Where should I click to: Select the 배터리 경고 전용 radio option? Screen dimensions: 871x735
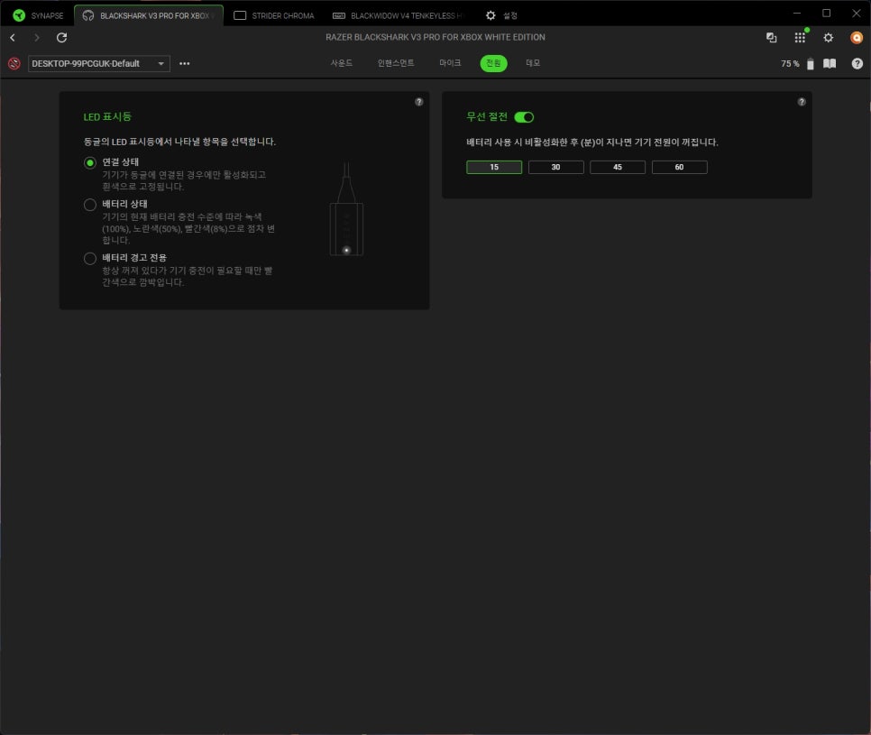[90, 259]
